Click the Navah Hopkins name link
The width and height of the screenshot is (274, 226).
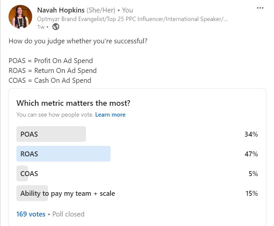point(61,10)
